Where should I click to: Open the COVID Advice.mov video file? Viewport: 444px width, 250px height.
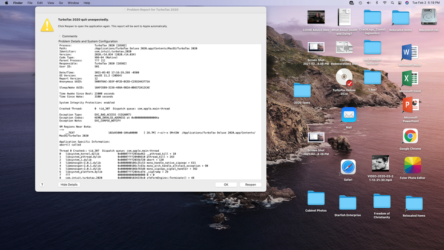tap(316, 18)
